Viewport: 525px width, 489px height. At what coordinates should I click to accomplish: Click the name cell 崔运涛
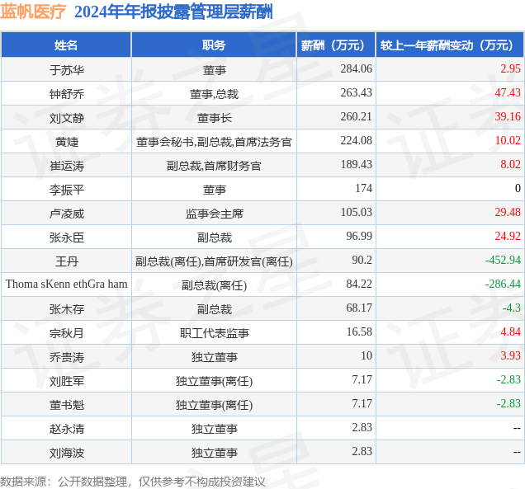[x=67, y=166]
